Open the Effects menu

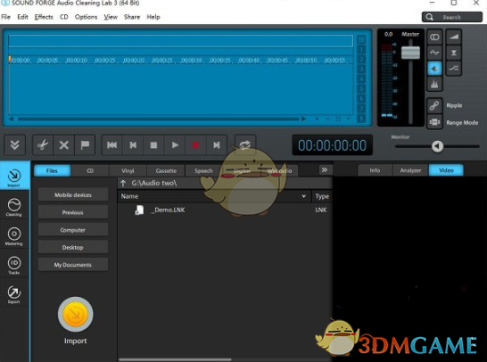44,17
